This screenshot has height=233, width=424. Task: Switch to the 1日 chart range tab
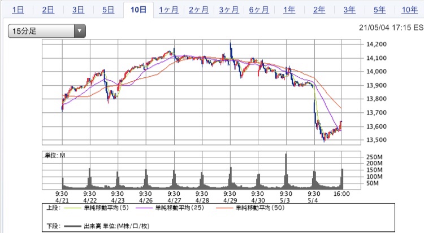coord(18,10)
